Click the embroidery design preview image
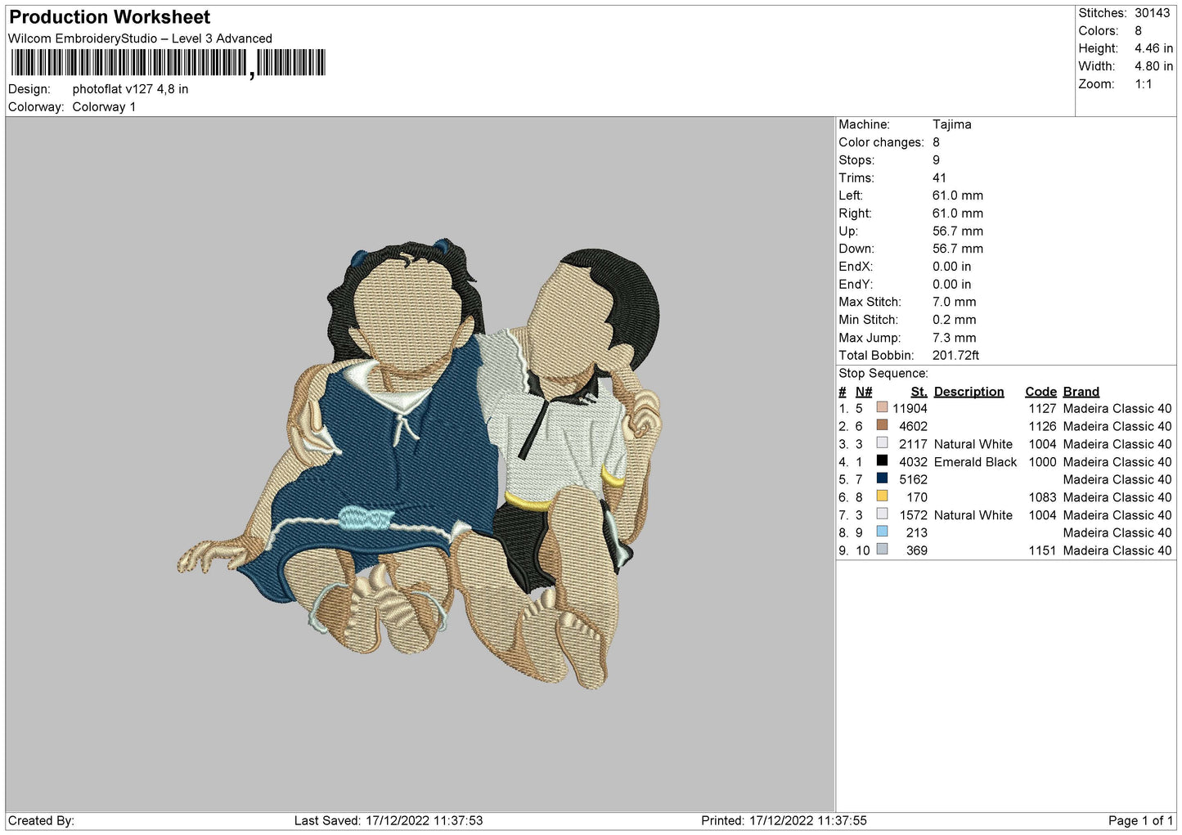Image resolution: width=1182 pixels, height=835 pixels. [x=419, y=464]
